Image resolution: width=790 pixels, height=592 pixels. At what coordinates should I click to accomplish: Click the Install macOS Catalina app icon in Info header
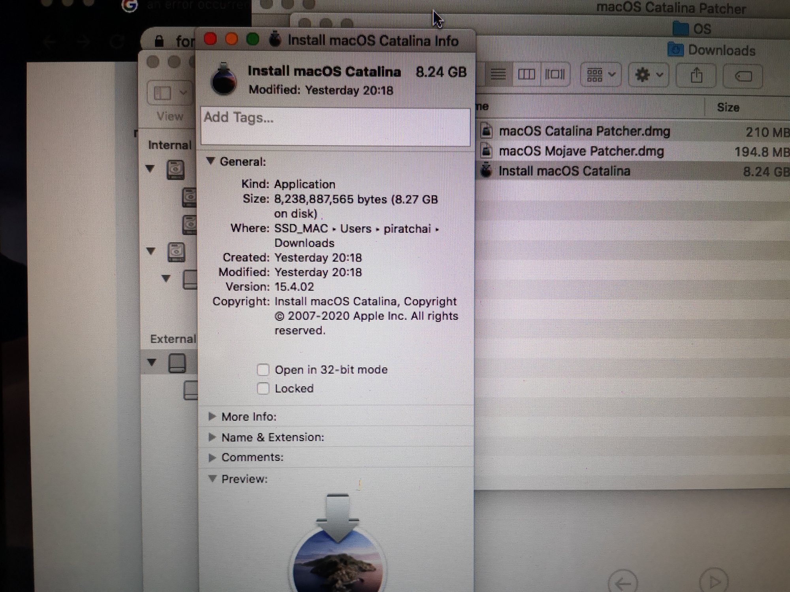tap(224, 79)
